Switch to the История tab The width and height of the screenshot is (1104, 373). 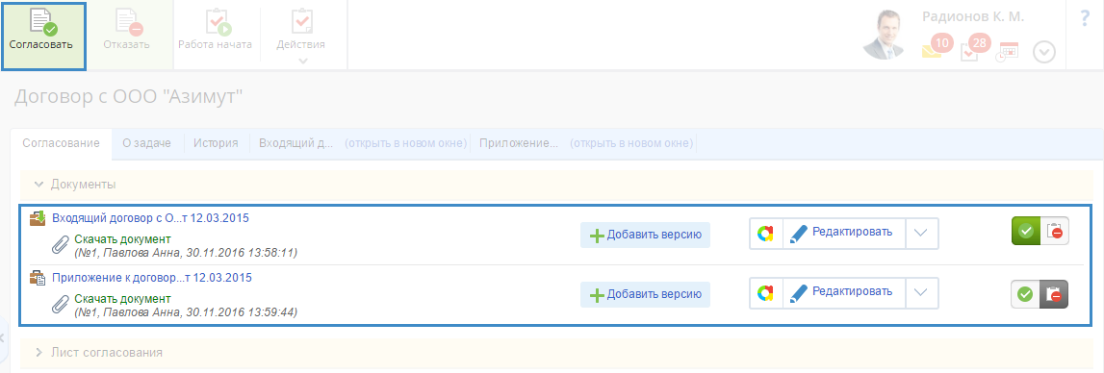coord(217,143)
